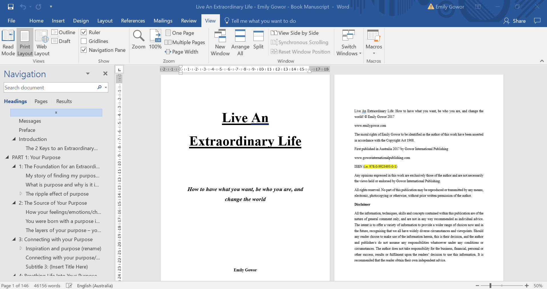This screenshot has width=547, height=289.
Task: Choose Multiple Pages zoom
Action: pos(185,42)
